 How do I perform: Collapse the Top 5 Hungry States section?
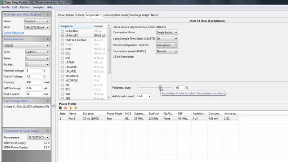point(48,101)
